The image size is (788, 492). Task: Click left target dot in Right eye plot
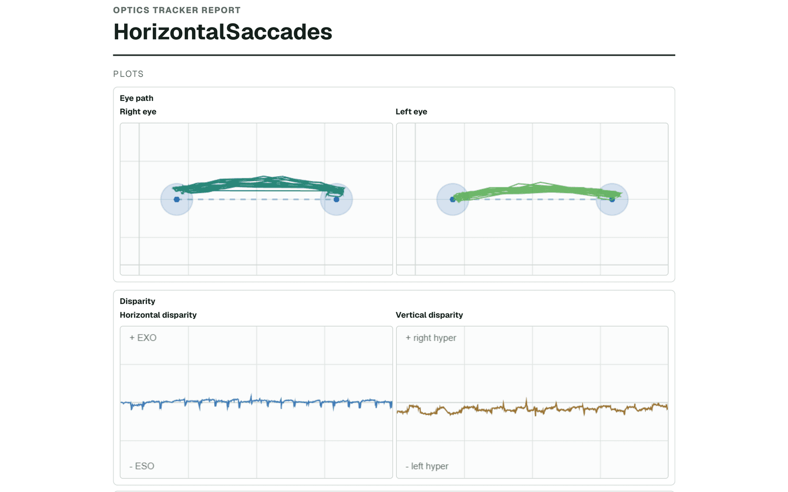click(177, 199)
